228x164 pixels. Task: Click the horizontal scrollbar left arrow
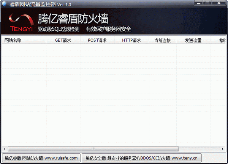5,149
